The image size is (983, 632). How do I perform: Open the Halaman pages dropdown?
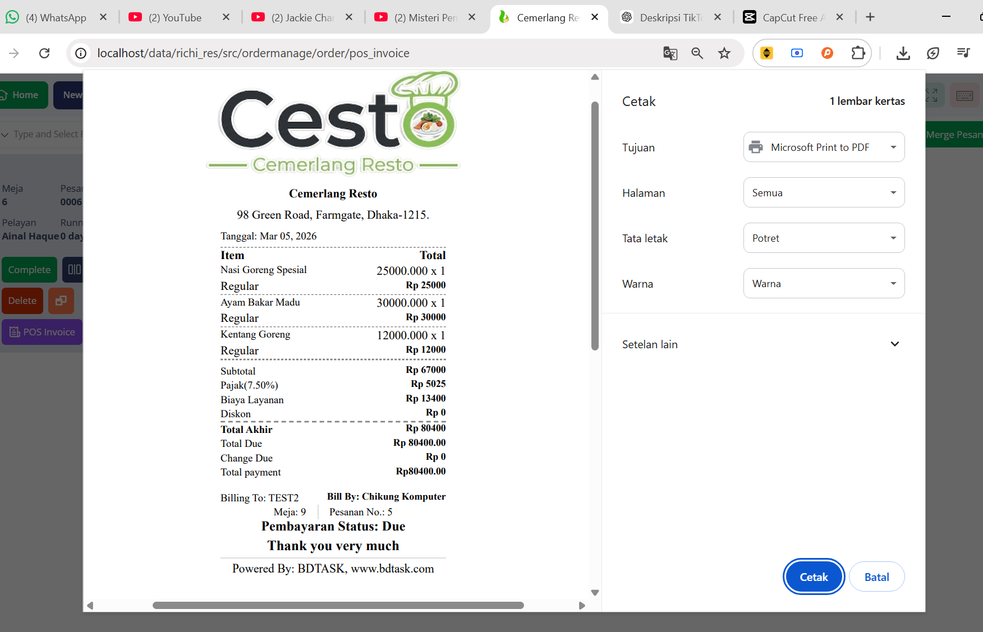[823, 192]
